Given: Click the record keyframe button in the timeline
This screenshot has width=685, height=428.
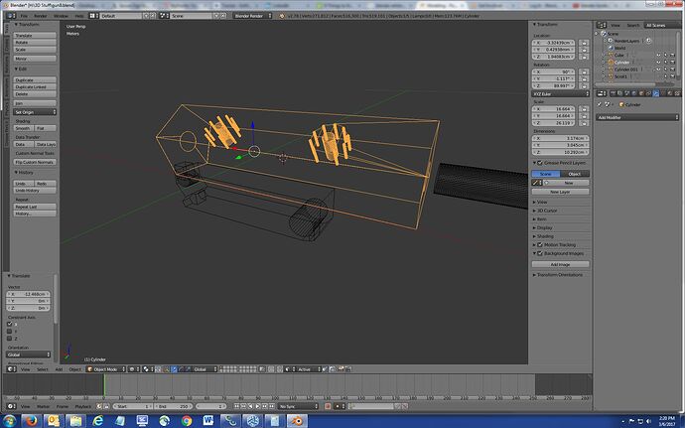Looking at the screenshot, I should 328,406.
